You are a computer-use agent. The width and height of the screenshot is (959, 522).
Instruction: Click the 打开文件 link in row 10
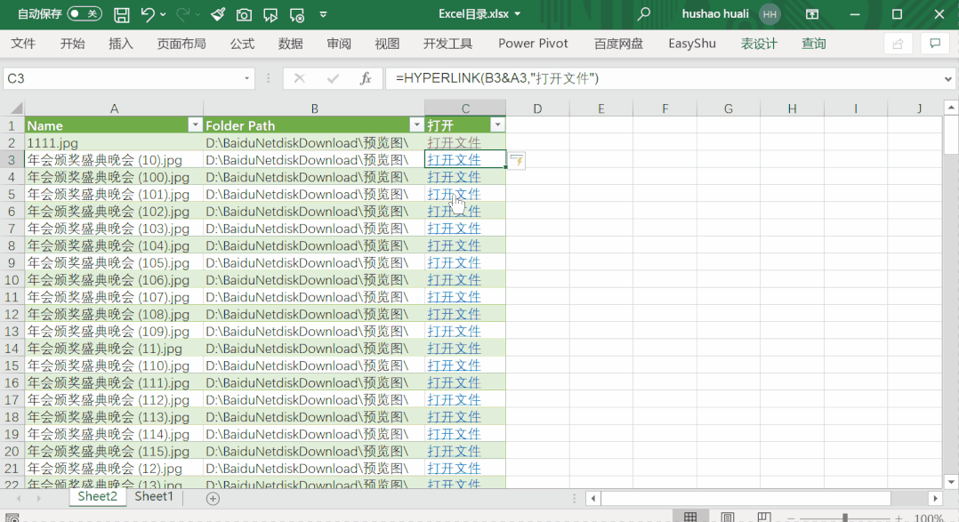click(x=454, y=279)
